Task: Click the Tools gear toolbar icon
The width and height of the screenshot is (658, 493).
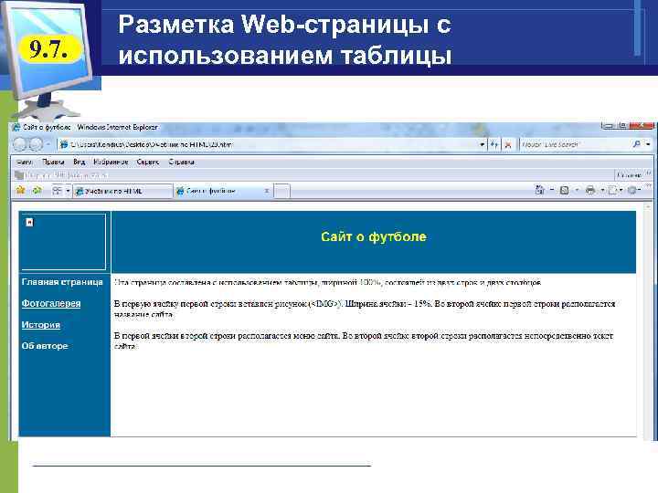Action: click(x=631, y=191)
